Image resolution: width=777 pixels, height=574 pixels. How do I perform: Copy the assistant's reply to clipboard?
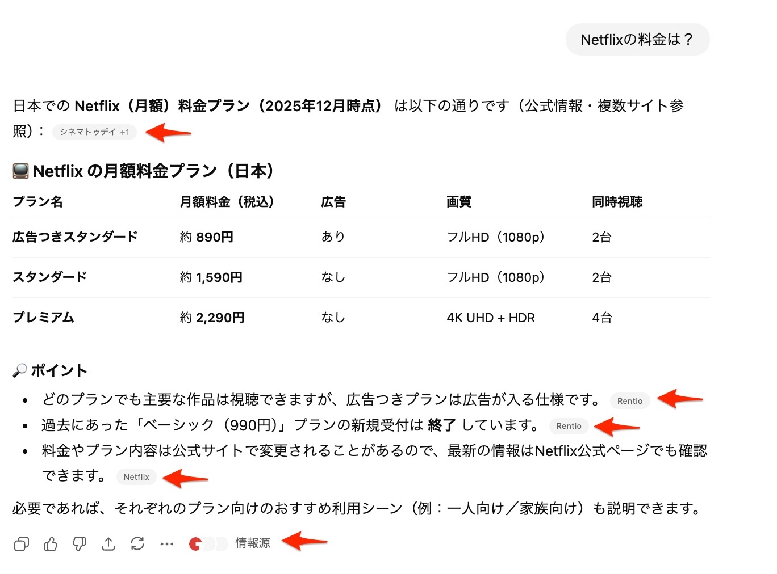21,544
